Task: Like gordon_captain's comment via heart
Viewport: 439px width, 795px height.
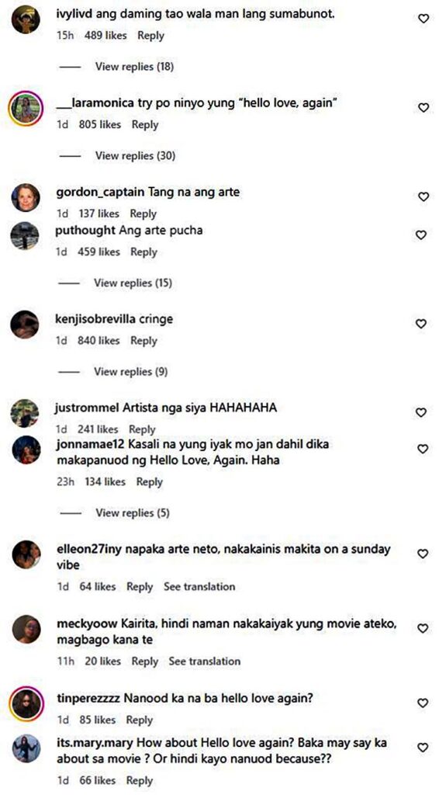Action: [423, 196]
